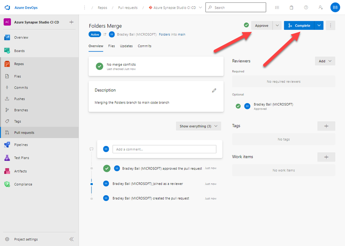The height and width of the screenshot is (246, 345).
Task: Open Azure Synapse Studio CI CD breadcrumb link
Action: tap(174, 8)
